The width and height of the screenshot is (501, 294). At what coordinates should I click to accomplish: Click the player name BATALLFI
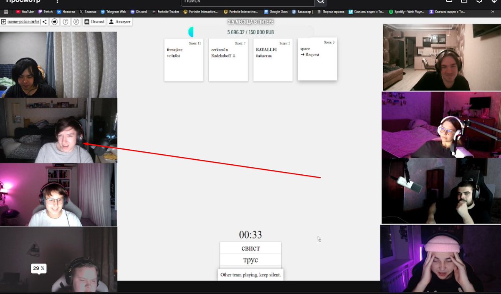[266, 50]
